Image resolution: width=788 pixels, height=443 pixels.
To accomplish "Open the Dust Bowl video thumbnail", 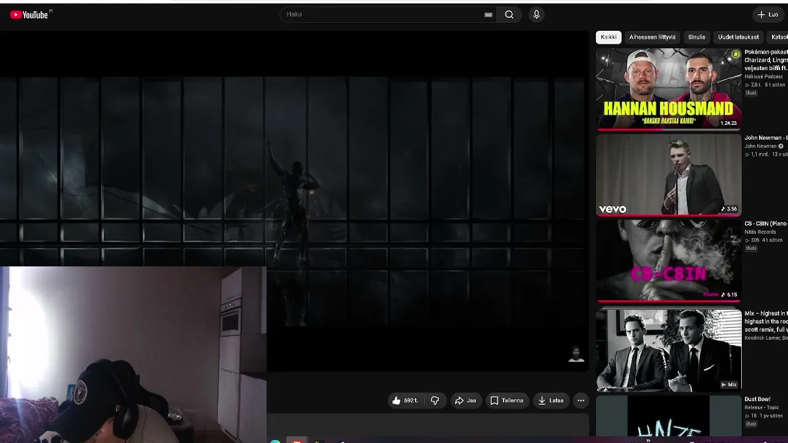I will click(x=669, y=416).
